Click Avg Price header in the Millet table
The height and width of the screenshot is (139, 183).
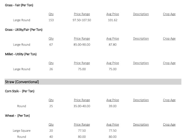coord(113,63)
